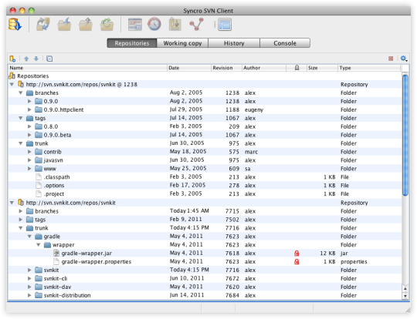Click the Compare toolbar icon

tap(135, 25)
